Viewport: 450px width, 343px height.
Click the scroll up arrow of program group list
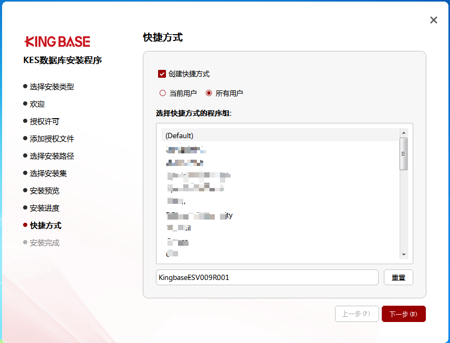pos(403,132)
